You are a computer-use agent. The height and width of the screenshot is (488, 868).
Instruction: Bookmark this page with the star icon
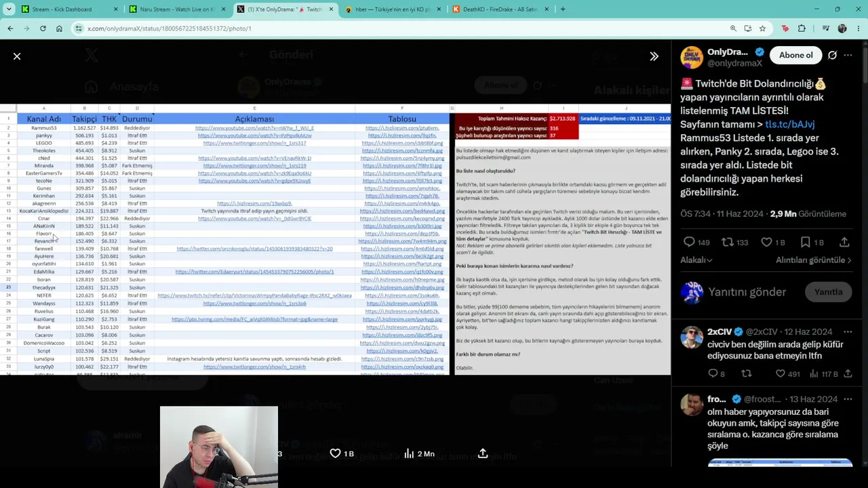point(762,28)
